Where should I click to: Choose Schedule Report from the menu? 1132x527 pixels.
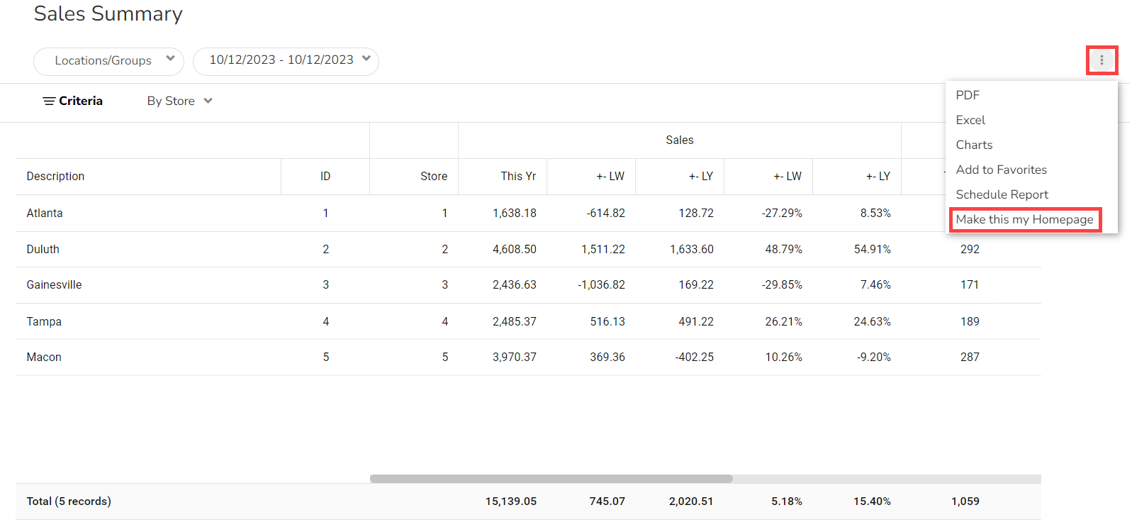pos(1002,194)
